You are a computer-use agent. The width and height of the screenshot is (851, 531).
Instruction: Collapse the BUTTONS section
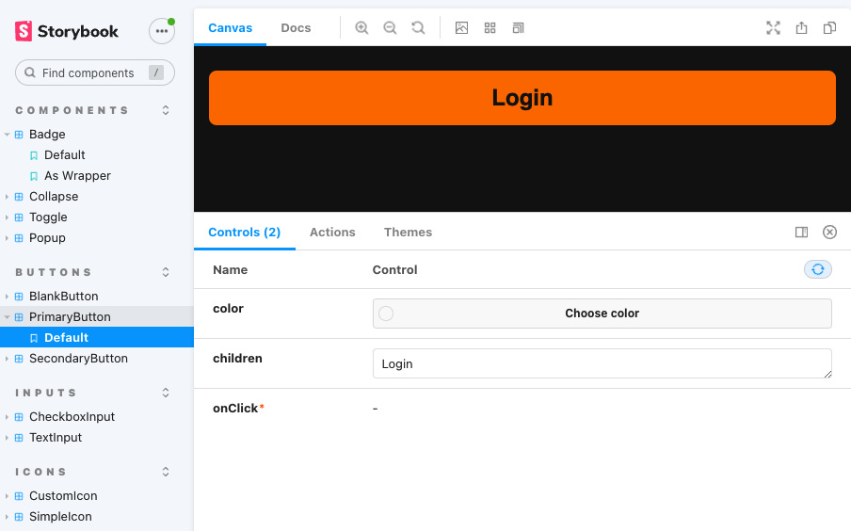[x=166, y=272]
